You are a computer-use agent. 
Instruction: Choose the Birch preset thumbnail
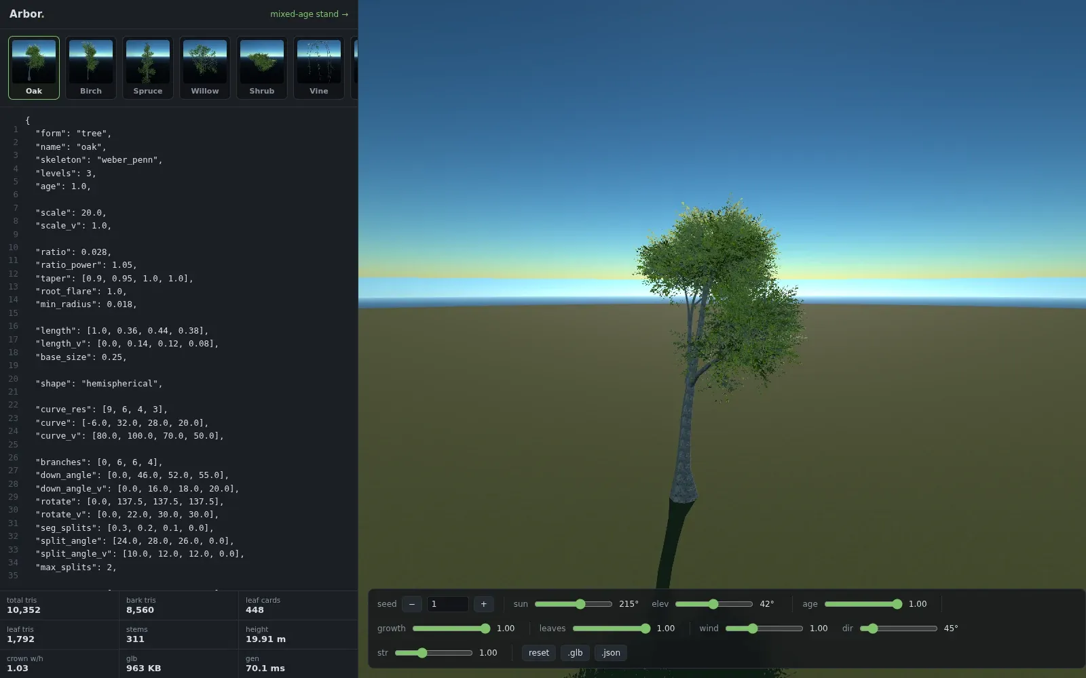pos(91,68)
